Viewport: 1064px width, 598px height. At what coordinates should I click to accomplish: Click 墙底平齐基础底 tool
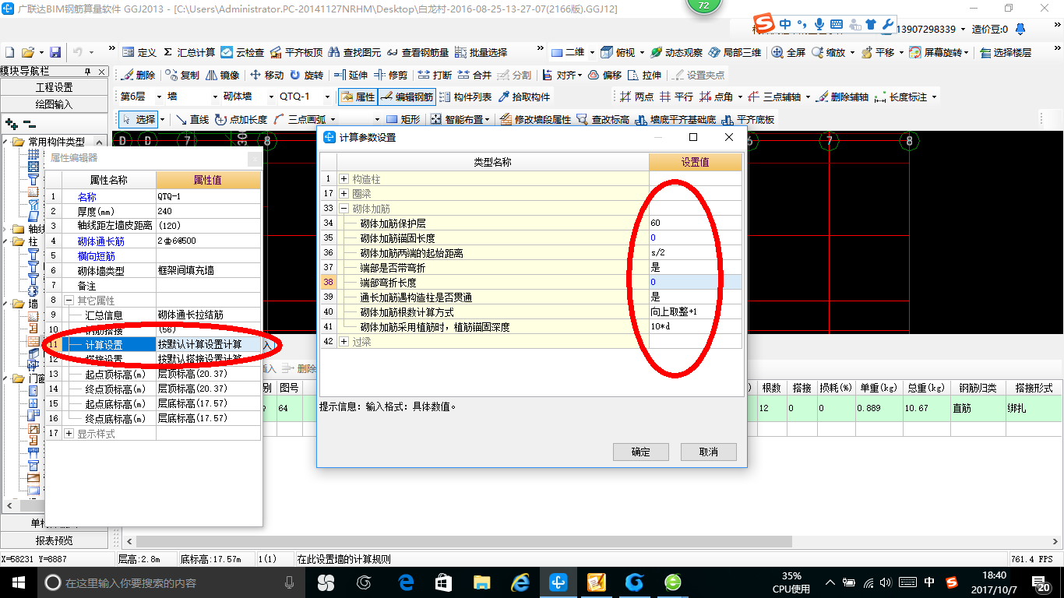675,119
